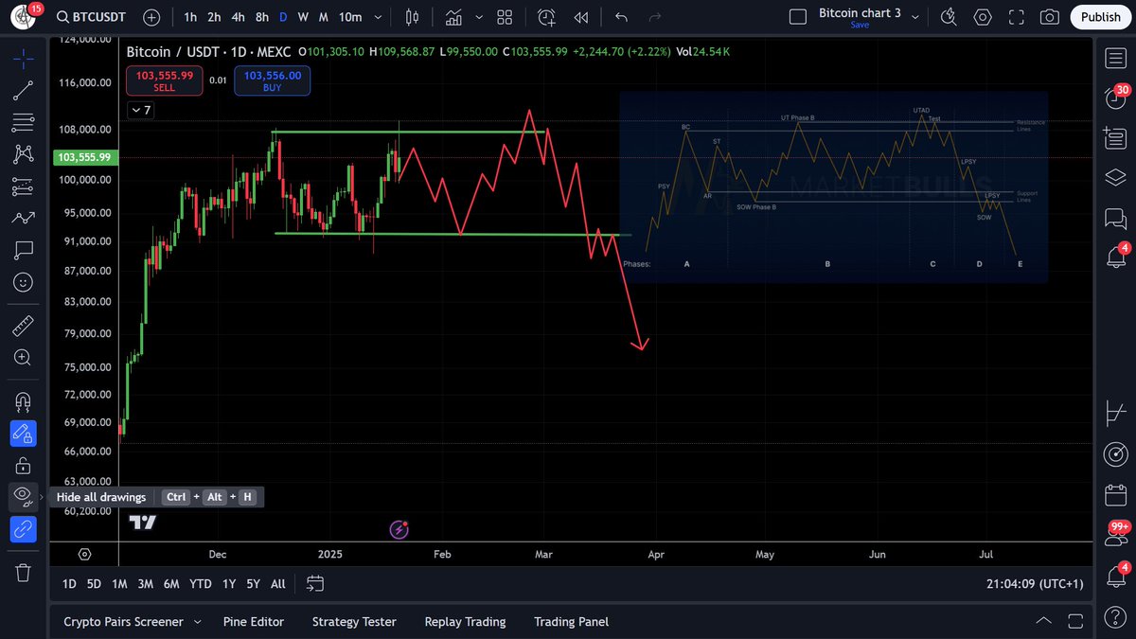Open alerts panel with 30 badge
The image size is (1136, 639).
coord(1114,98)
